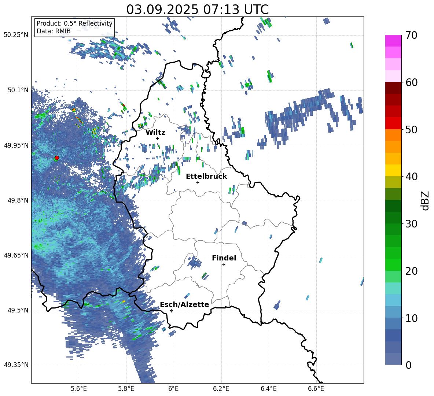
Task: Click the colorbar tick label 10
Action: tap(412, 318)
